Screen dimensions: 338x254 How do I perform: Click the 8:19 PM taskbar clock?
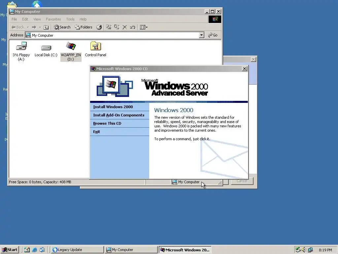coord(325,250)
